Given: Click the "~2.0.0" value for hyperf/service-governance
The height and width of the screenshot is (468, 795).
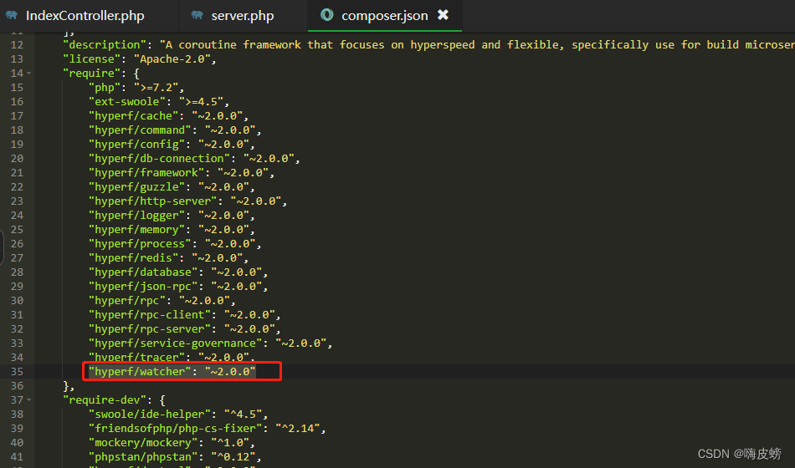Looking at the screenshot, I should point(300,343).
